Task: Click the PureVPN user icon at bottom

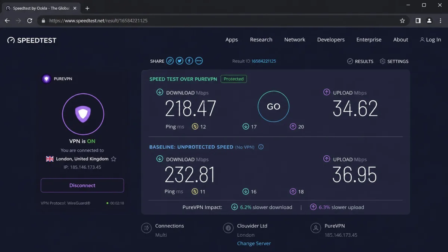Action: (315, 228)
